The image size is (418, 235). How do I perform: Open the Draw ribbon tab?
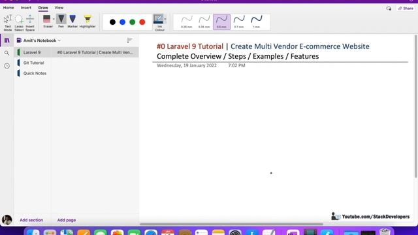tap(43, 8)
